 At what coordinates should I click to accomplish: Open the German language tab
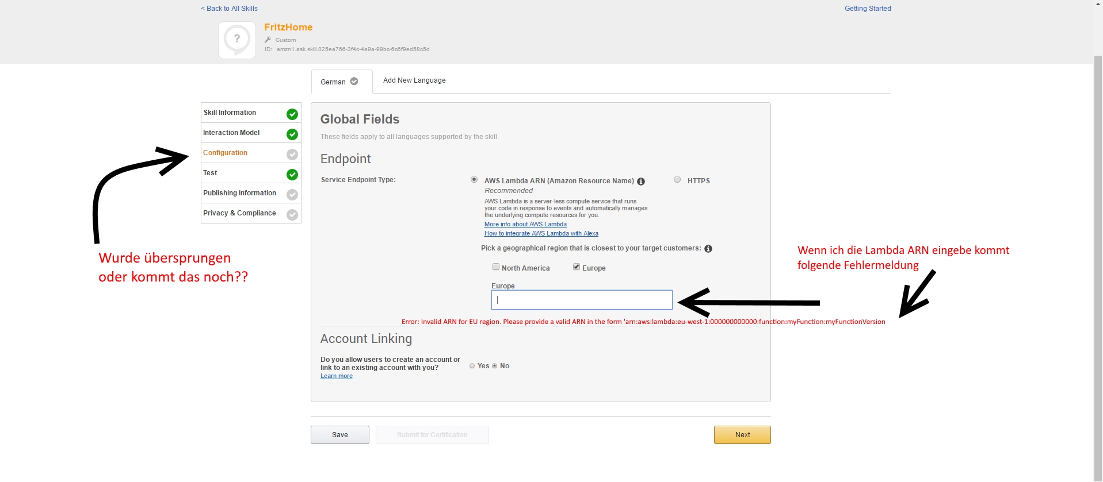point(339,82)
